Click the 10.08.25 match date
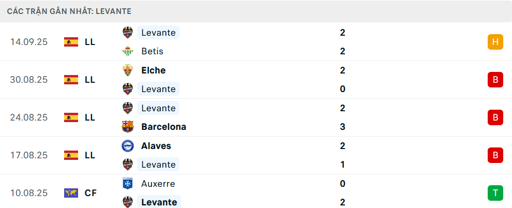The height and width of the screenshot is (208, 512). pos(29,193)
